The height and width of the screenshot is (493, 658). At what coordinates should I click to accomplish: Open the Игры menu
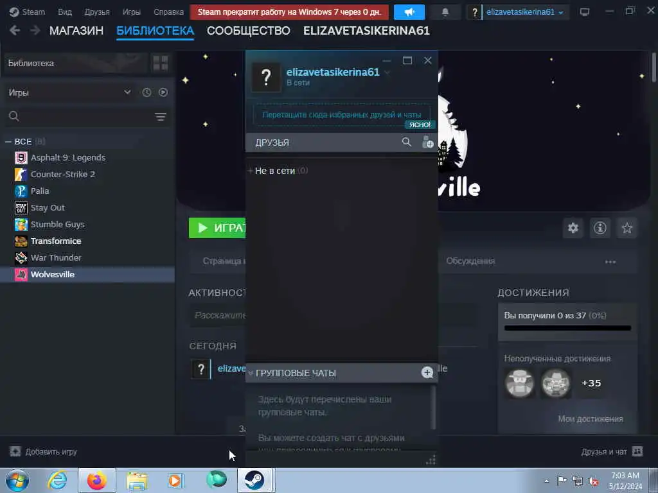tap(131, 12)
